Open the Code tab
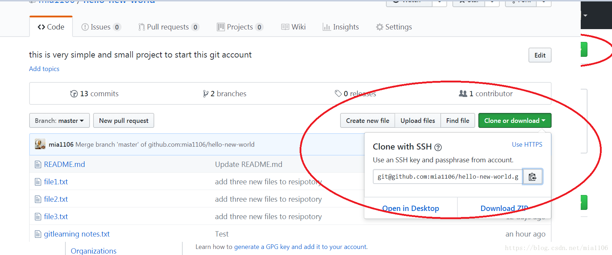This screenshot has height=255, width=612. coord(51,27)
